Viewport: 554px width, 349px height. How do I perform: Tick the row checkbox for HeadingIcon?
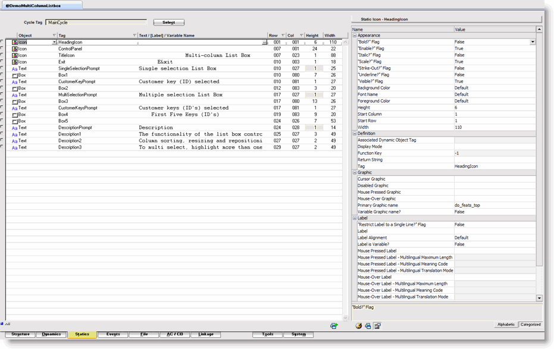(x=2, y=41)
